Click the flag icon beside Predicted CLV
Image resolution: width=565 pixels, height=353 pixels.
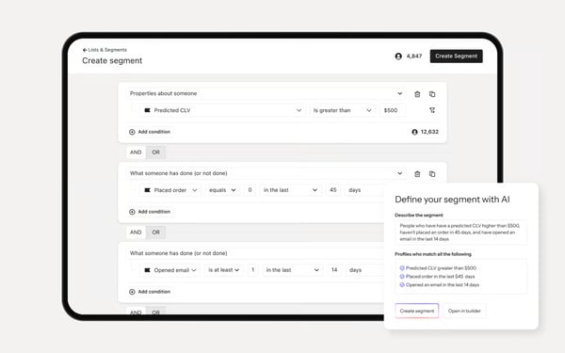[x=148, y=110]
